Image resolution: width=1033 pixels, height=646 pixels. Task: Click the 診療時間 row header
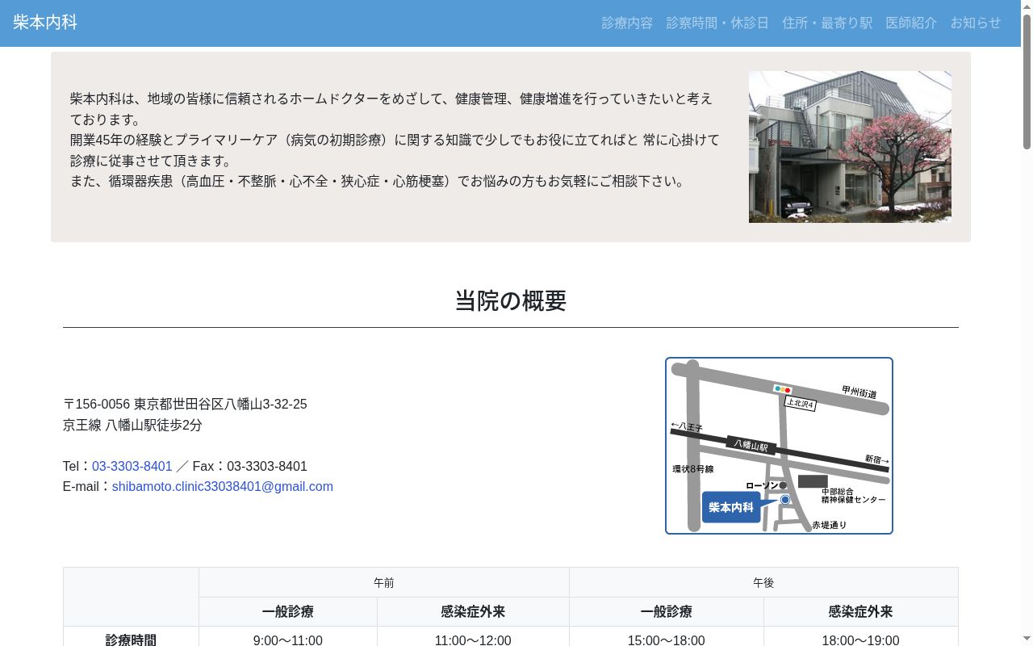pyautogui.click(x=131, y=640)
